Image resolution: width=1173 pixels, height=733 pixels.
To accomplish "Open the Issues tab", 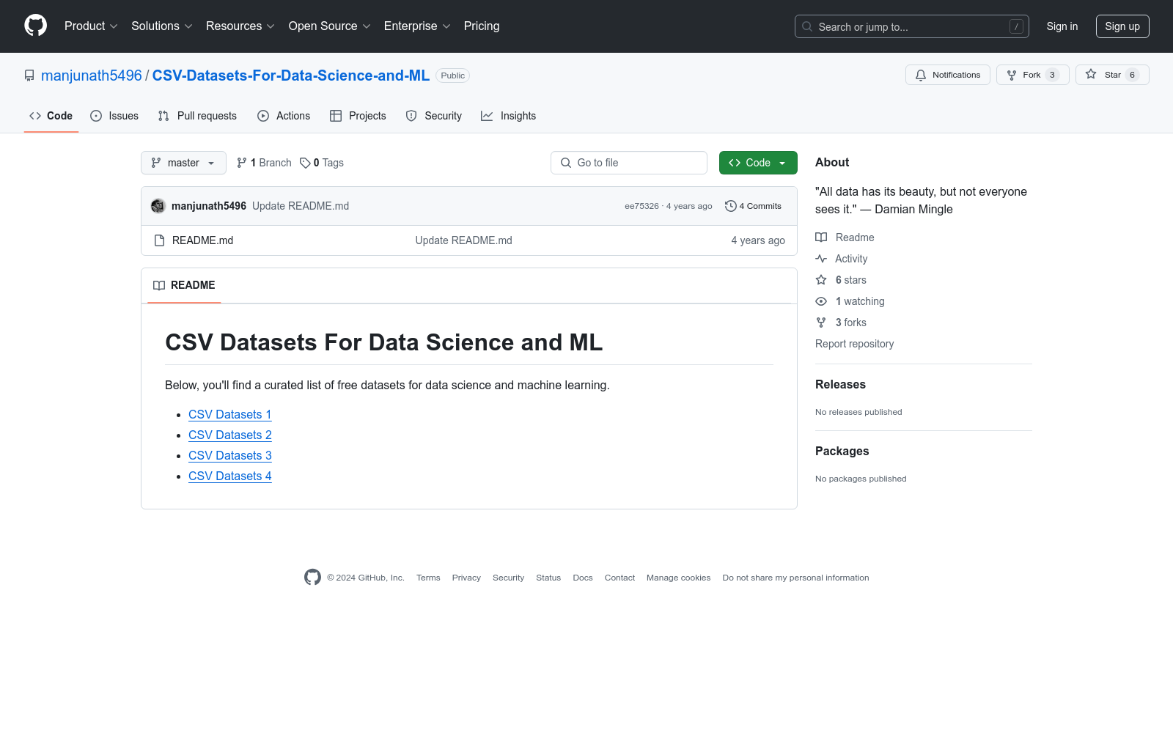I will pyautogui.click(x=114, y=116).
